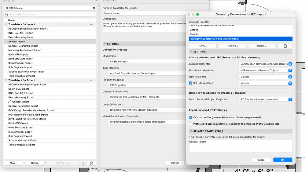Collapse RELATED TRANSLATORS section

click(x=191, y=131)
